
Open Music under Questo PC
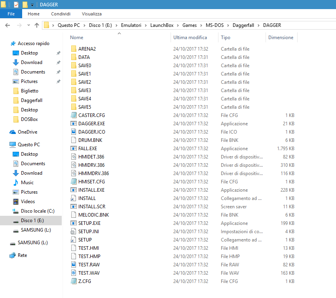pyautogui.click(x=23, y=183)
